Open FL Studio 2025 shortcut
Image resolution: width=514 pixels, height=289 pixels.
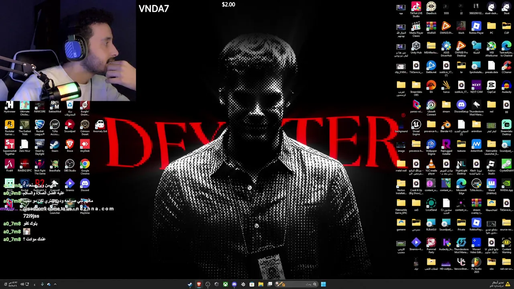pyautogui.click(x=476, y=265)
